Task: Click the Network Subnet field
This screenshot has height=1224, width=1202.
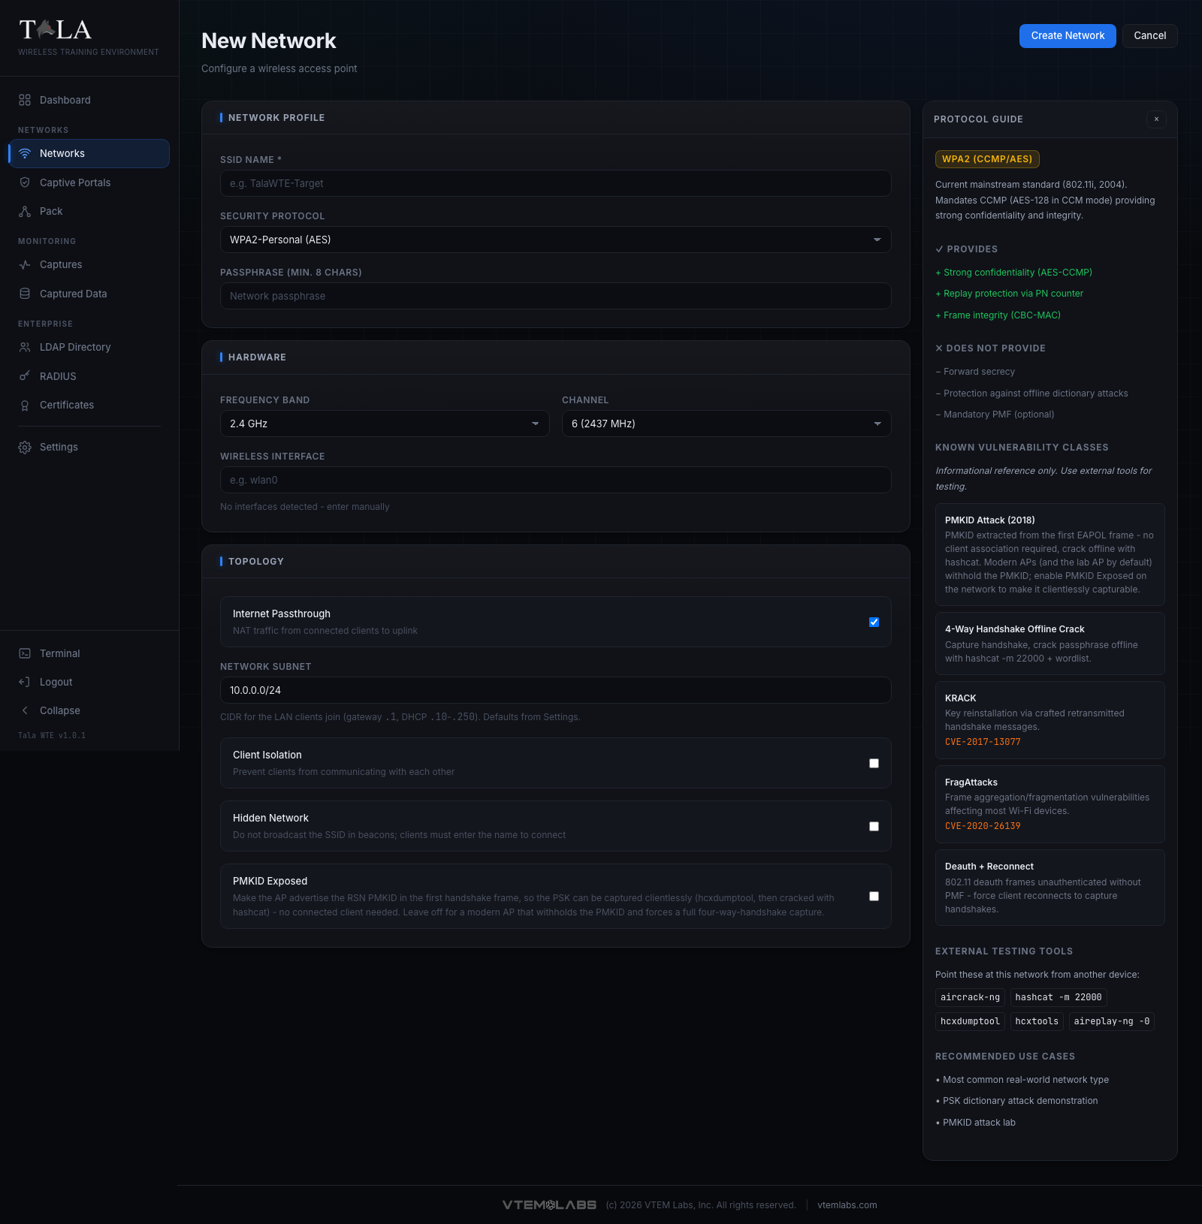Action: [555, 690]
